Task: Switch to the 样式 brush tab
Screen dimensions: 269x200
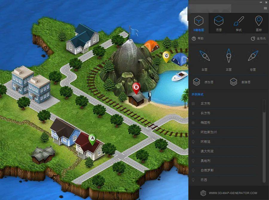Action: [239, 23]
